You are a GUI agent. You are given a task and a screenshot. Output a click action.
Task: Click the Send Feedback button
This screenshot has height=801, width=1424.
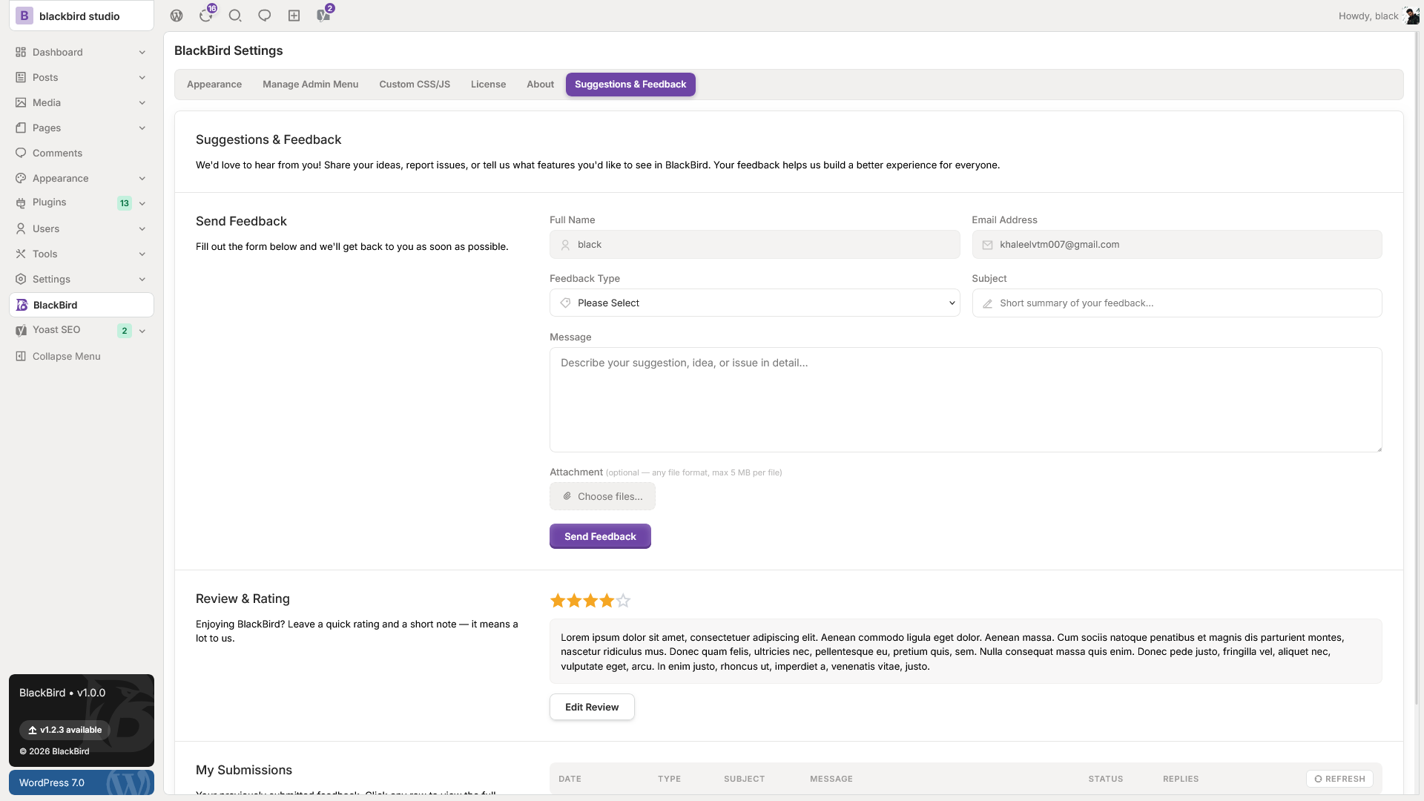click(x=600, y=536)
